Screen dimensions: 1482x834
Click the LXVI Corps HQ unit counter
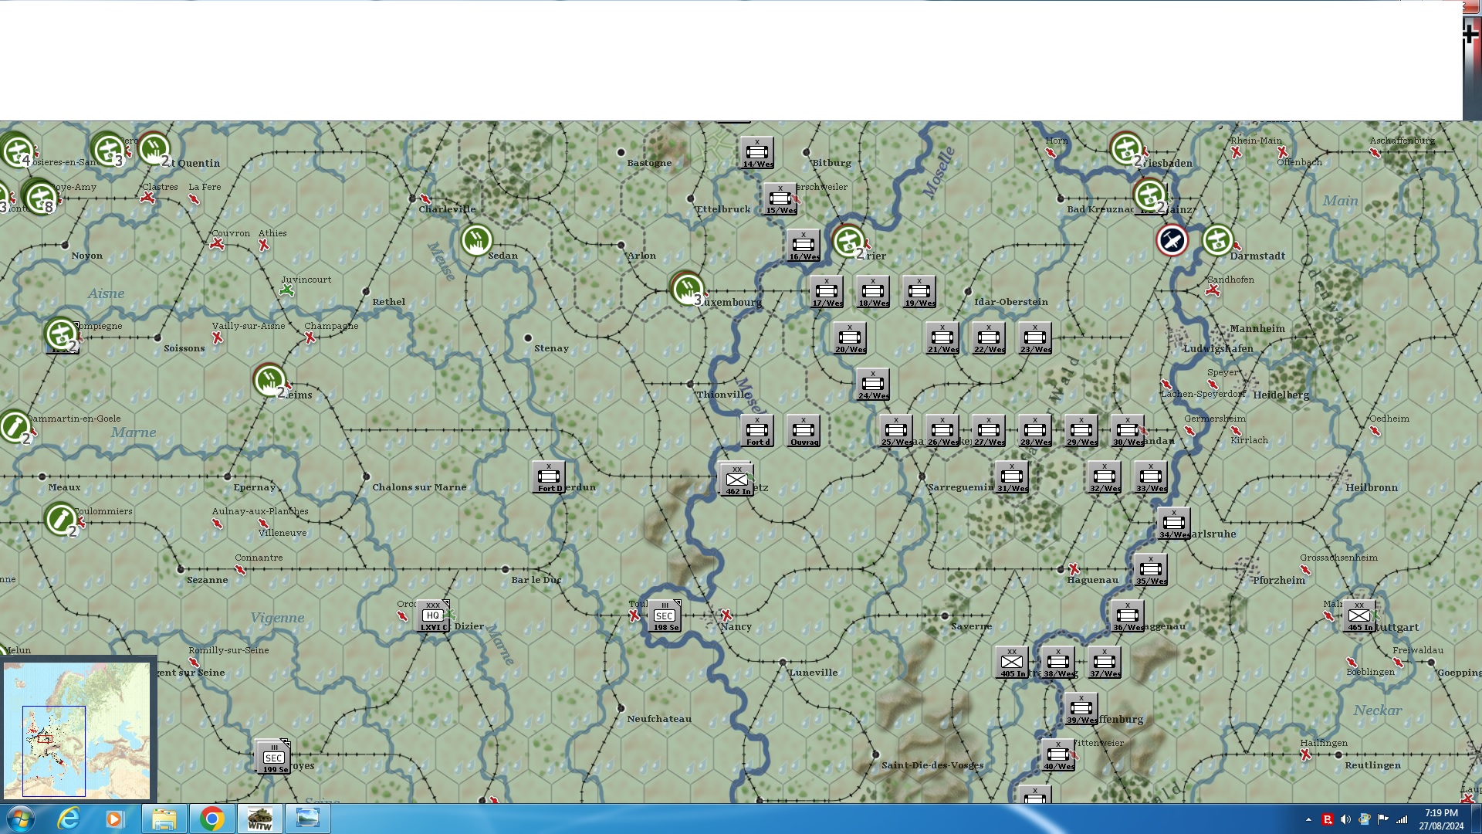point(433,616)
